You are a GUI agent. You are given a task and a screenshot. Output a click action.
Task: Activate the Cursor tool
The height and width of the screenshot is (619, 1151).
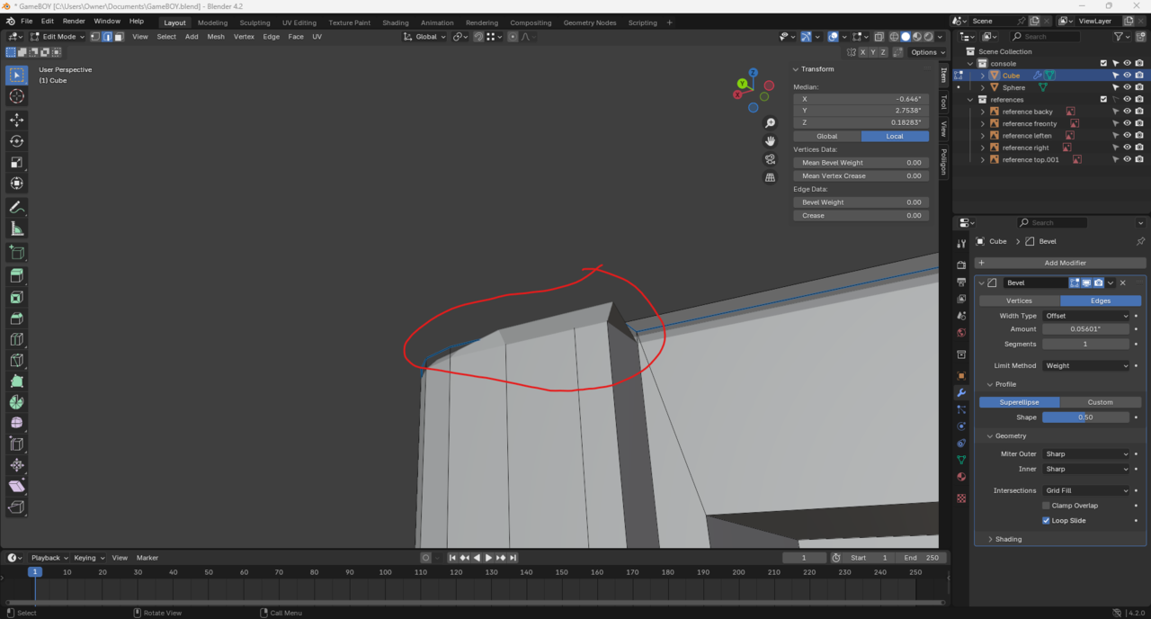pos(16,96)
